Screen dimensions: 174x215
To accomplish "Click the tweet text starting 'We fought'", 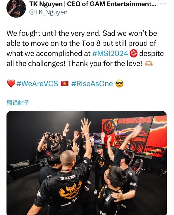I will click(85, 48).
